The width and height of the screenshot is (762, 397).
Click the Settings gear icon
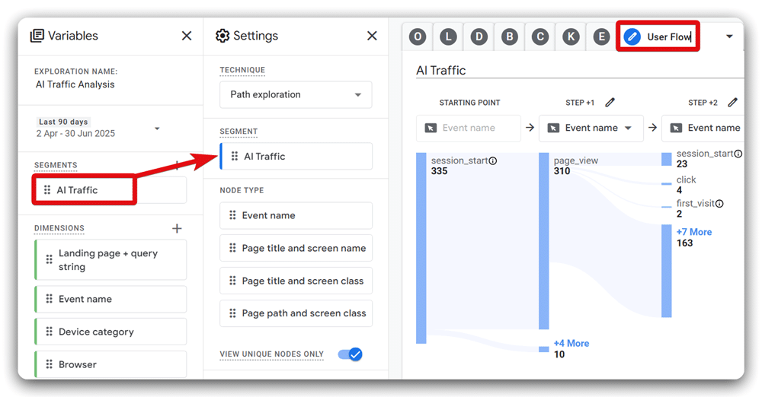(x=223, y=36)
